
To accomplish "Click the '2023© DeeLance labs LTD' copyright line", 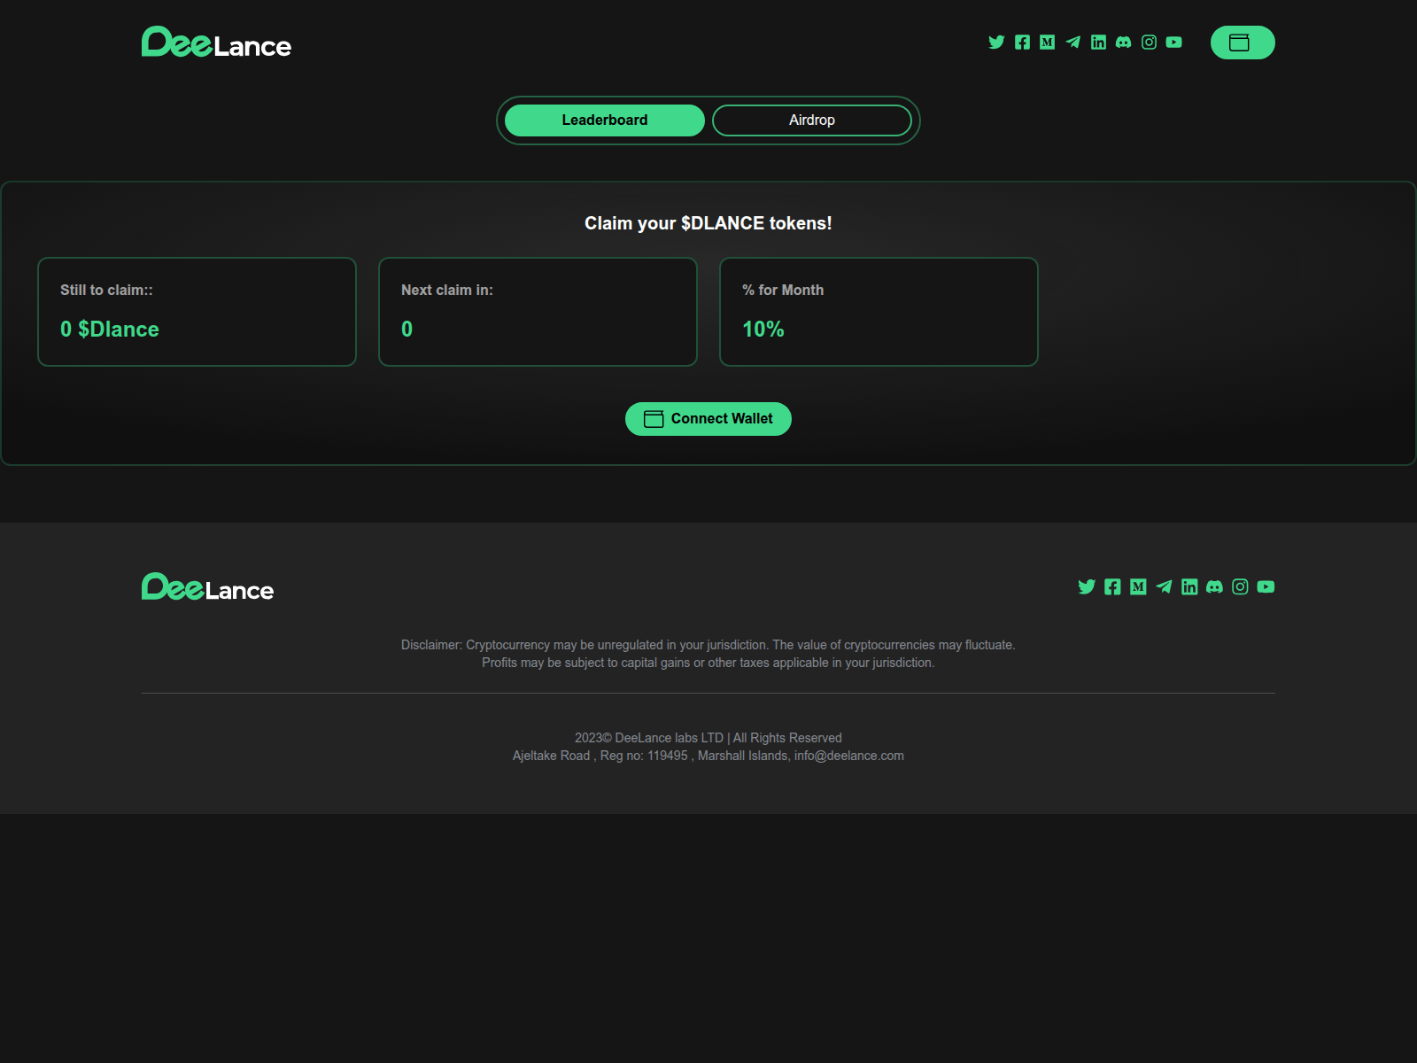I will point(708,738).
